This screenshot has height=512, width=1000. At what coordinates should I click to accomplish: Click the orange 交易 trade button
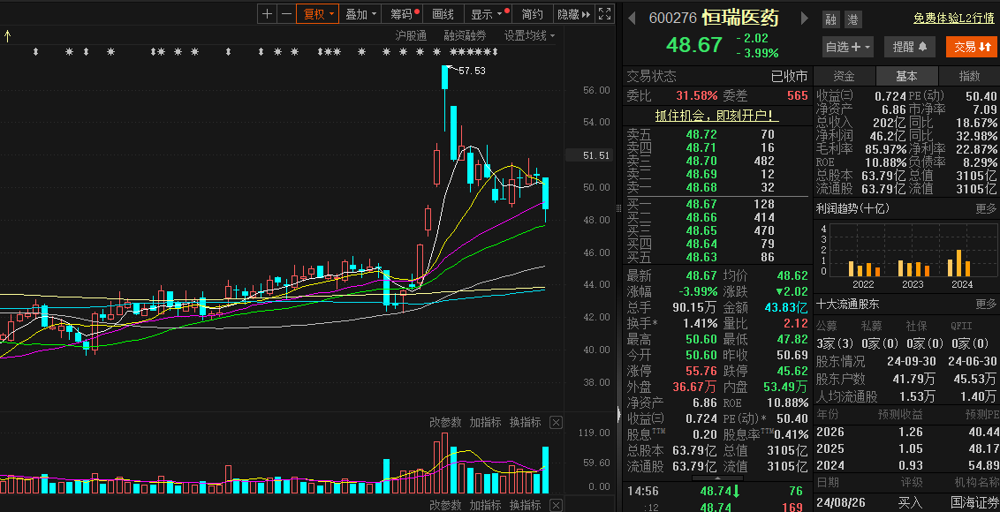pyautogui.click(x=970, y=47)
